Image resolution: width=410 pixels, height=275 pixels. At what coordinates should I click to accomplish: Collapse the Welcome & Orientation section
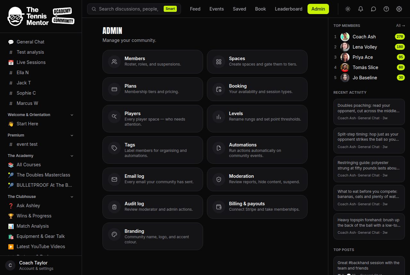[72, 115]
